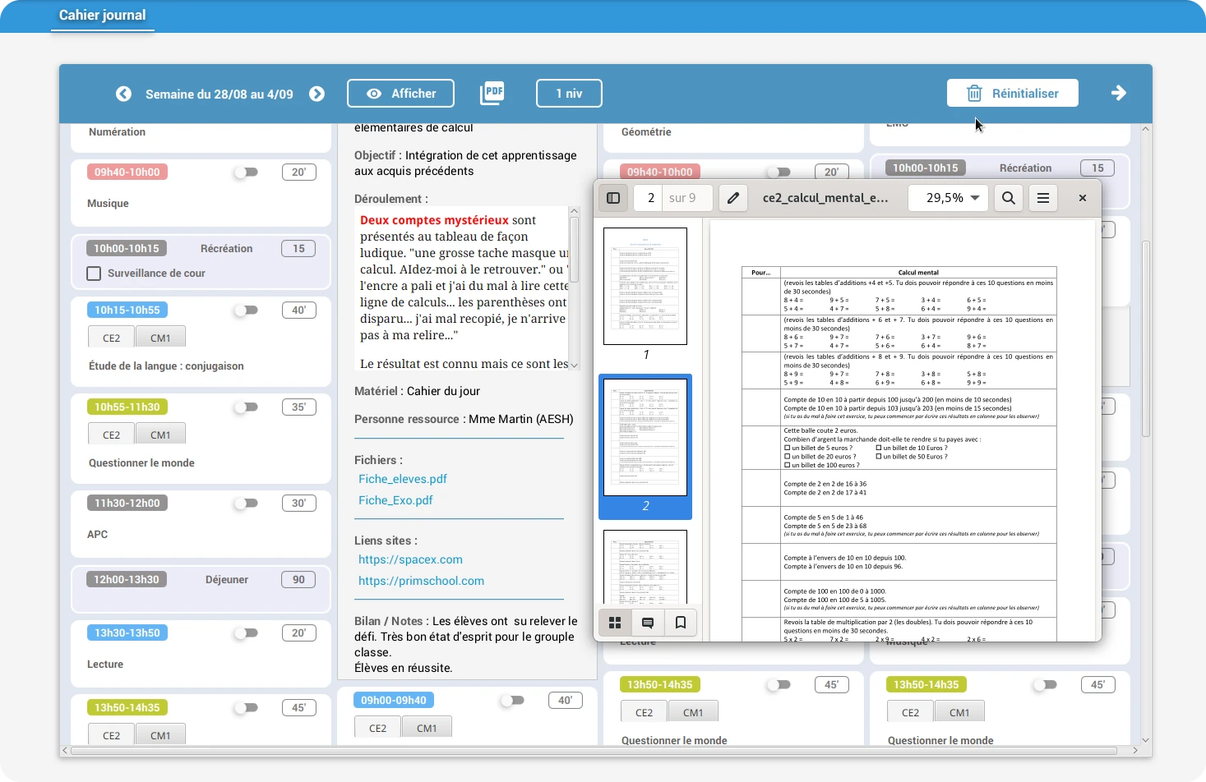Click the 1 niv button
Viewport: 1206px width, 782px height.
(569, 94)
